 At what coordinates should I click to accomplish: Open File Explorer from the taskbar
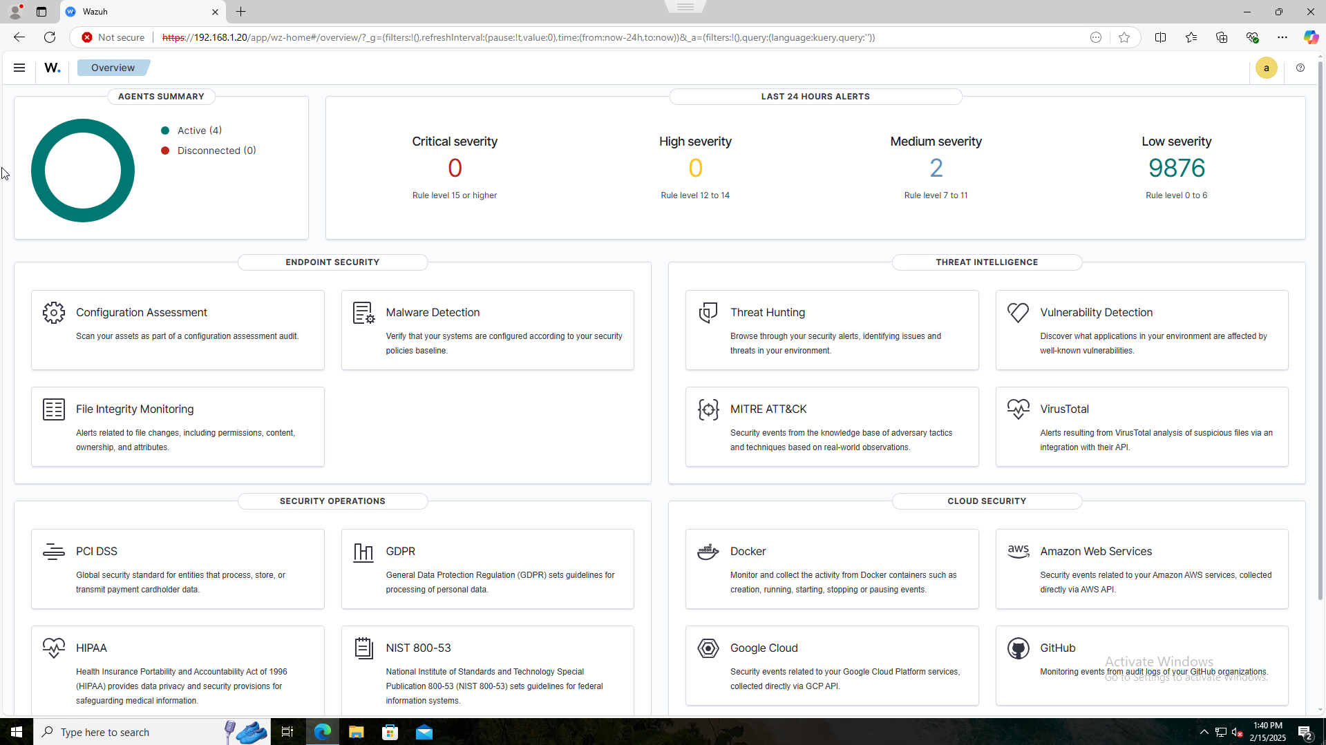coord(356,732)
